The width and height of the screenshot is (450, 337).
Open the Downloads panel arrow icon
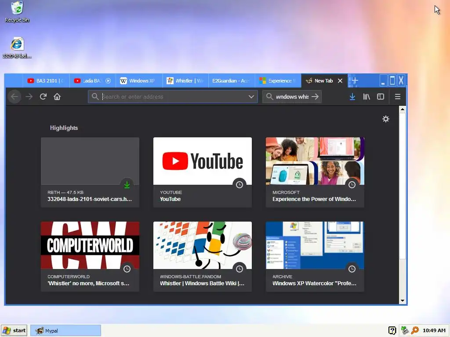pos(352,97)
